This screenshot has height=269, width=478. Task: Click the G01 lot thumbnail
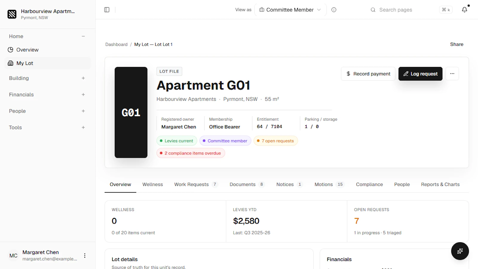click(x=131, y=112)
